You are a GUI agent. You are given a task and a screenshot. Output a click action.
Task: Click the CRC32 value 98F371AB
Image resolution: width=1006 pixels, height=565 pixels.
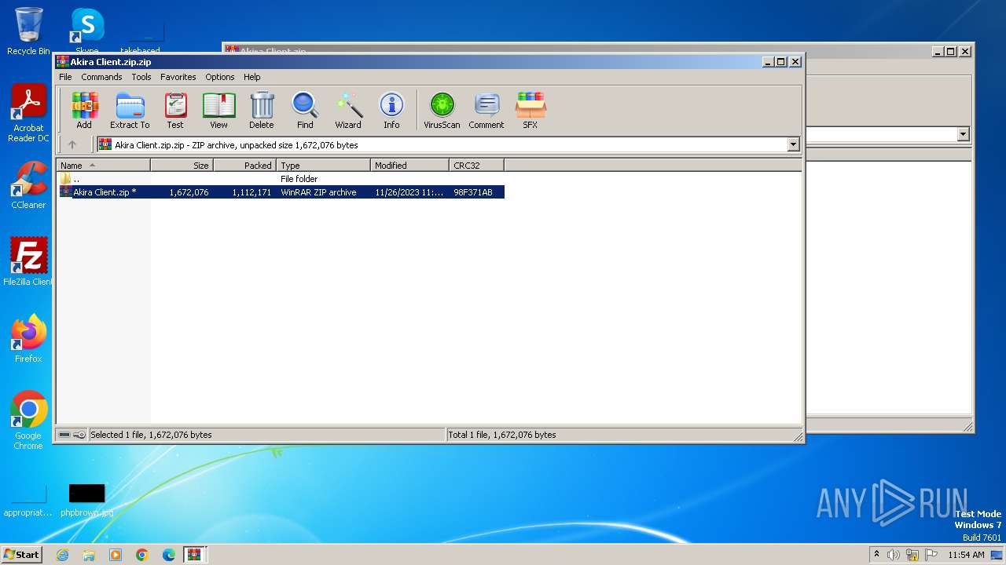[473, 192]
